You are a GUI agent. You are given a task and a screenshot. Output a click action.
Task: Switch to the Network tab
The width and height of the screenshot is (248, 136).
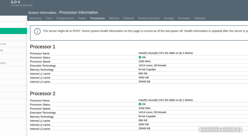pyautogui.click(x=129, y=18)
